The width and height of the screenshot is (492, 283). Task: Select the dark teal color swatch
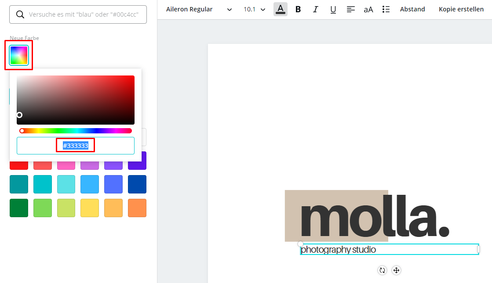19,184
